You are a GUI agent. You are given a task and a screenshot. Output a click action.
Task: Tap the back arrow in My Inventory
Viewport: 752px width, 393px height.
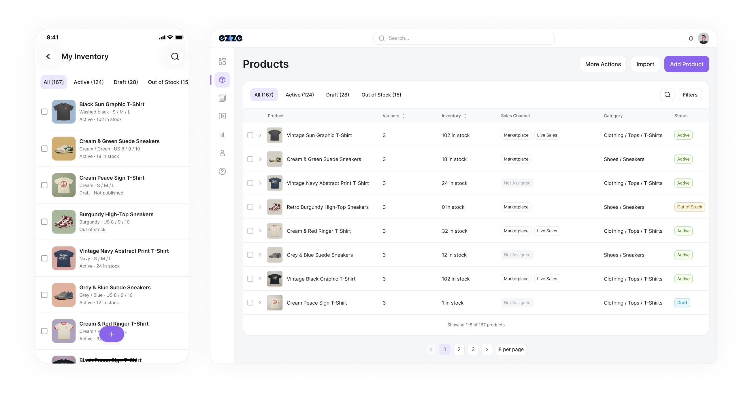[x=48, y=56]
